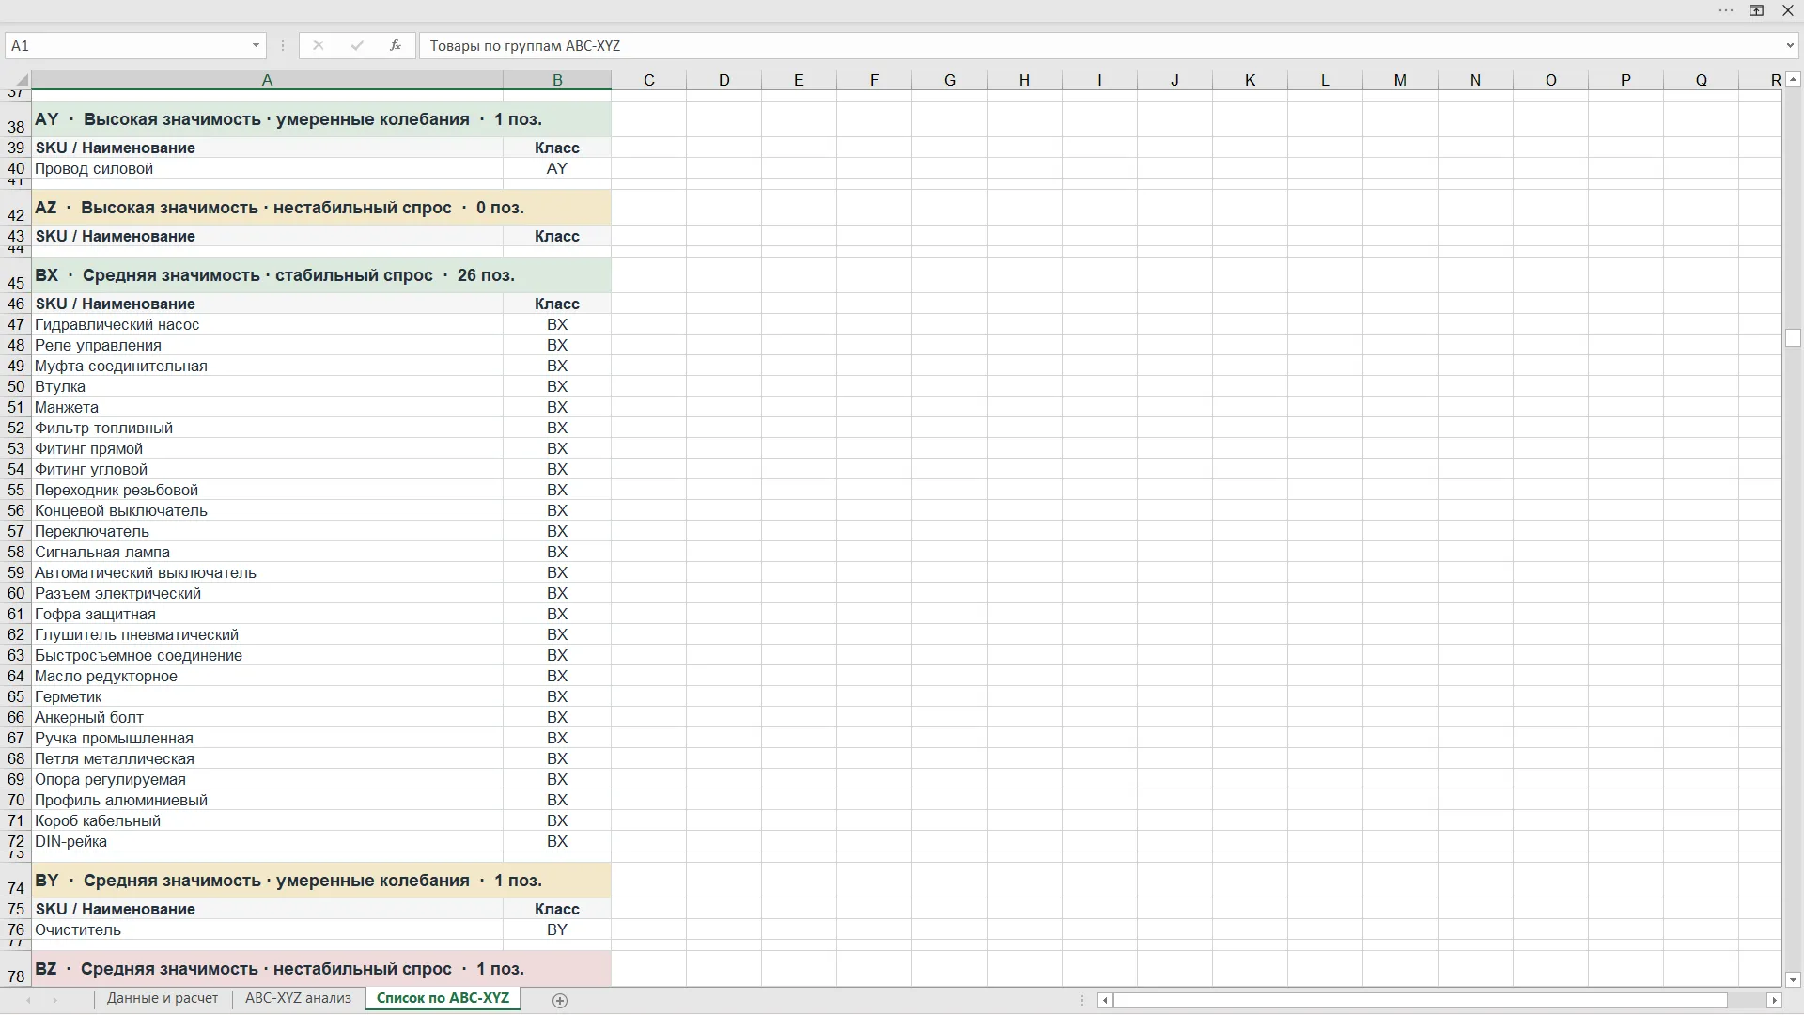The height and width of the screenshot is (1015, 1804).
Task: Select row 47 header
Action: (16, 324)
